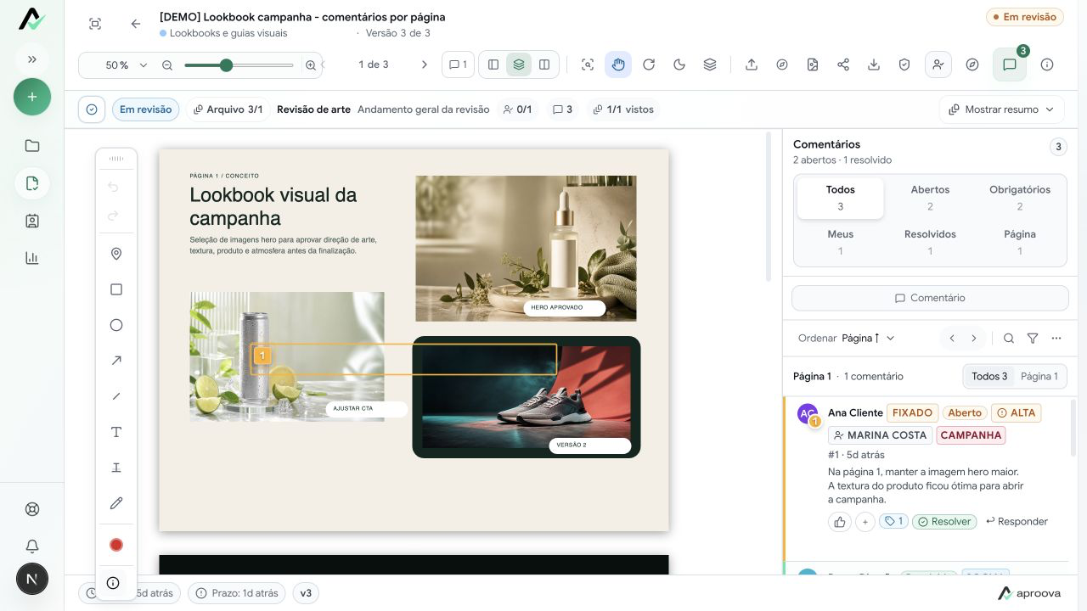Open the folder icon in left sidebar
Viewport: 1087px width, 611px height.
32,146
